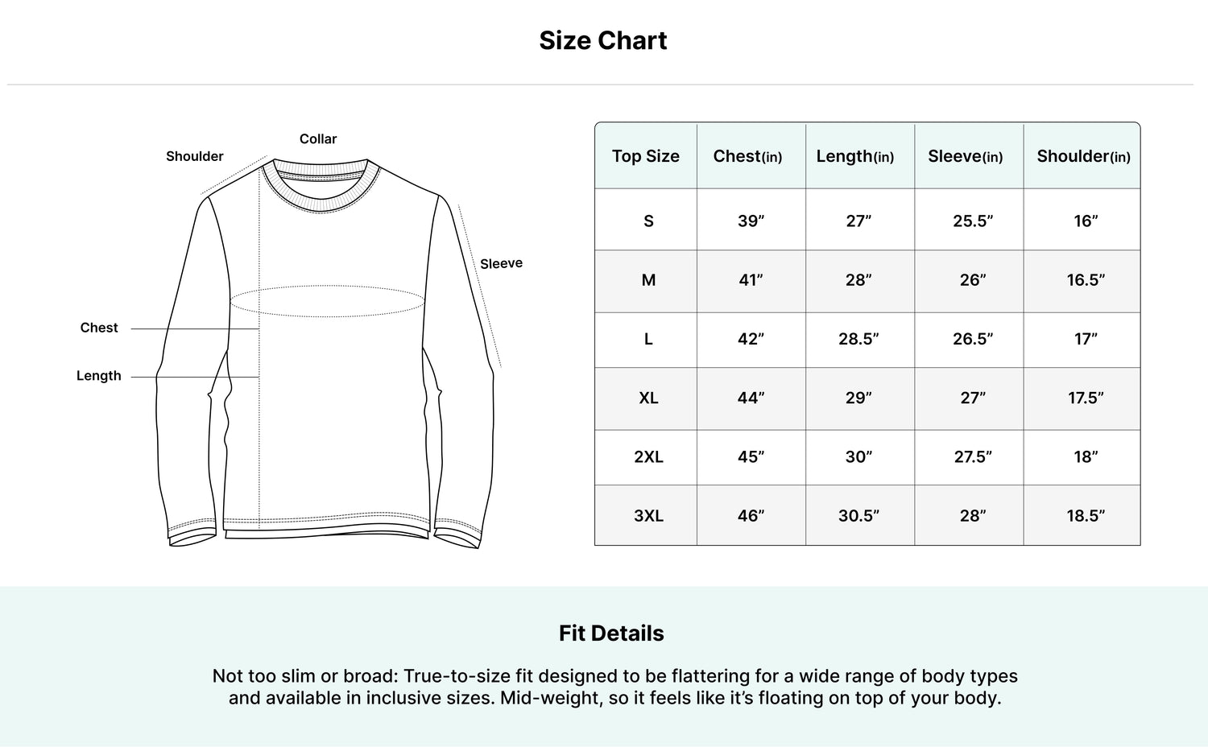Image resolution: width=1208 pixels, height=747 pixels.
Task: Click the Size Chart heading
Action: coord(603,40)
